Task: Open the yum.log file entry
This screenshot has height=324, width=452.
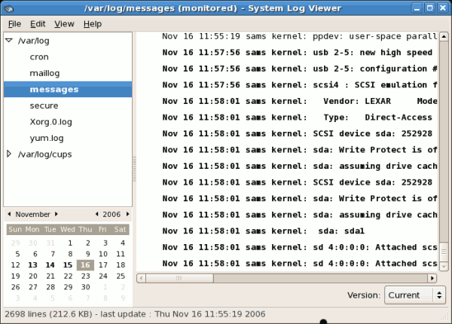Action: pos(47,138)
